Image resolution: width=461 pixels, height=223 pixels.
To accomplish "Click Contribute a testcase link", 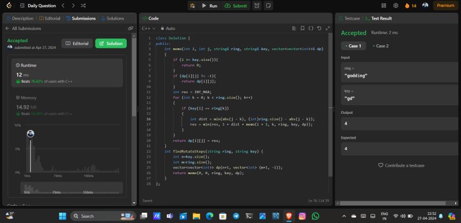I will [x=401, y=166].
